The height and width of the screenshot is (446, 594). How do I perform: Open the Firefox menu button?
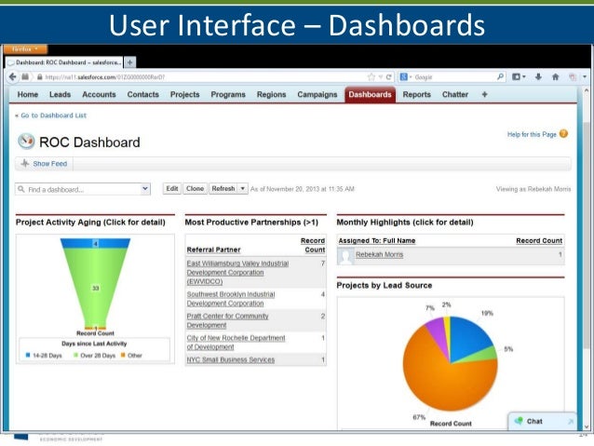click(25, 49)
